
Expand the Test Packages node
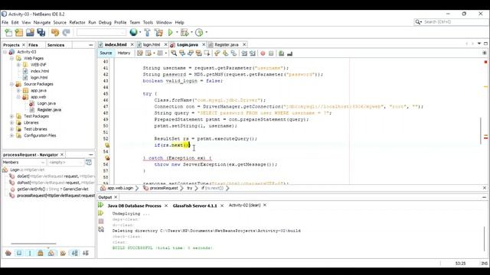point(11,116)
